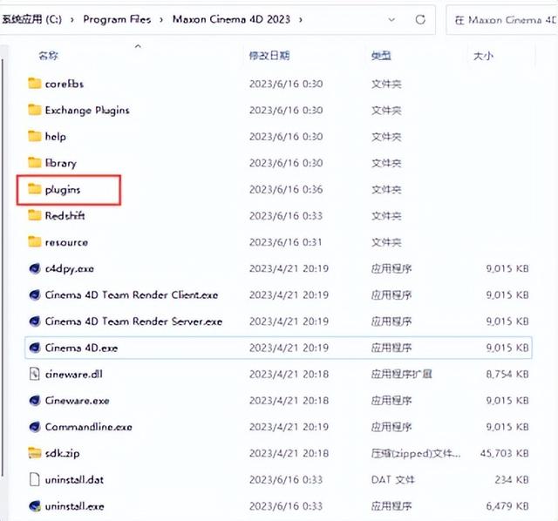
Task: Click size 6,479 KB of uninstall.exe
Action: pyautogui.click(x=507, y=505)
